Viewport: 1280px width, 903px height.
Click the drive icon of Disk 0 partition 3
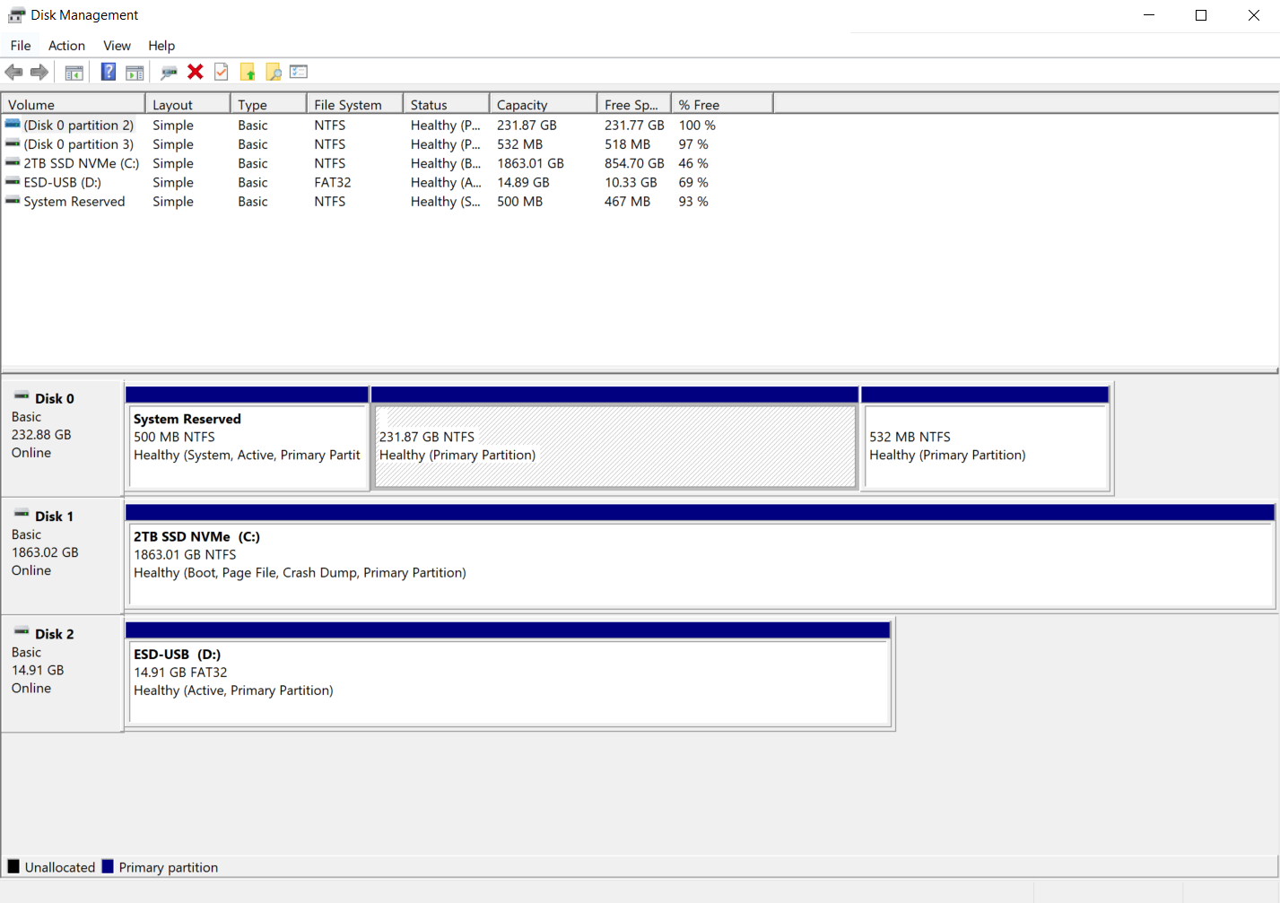pos(13,143)
